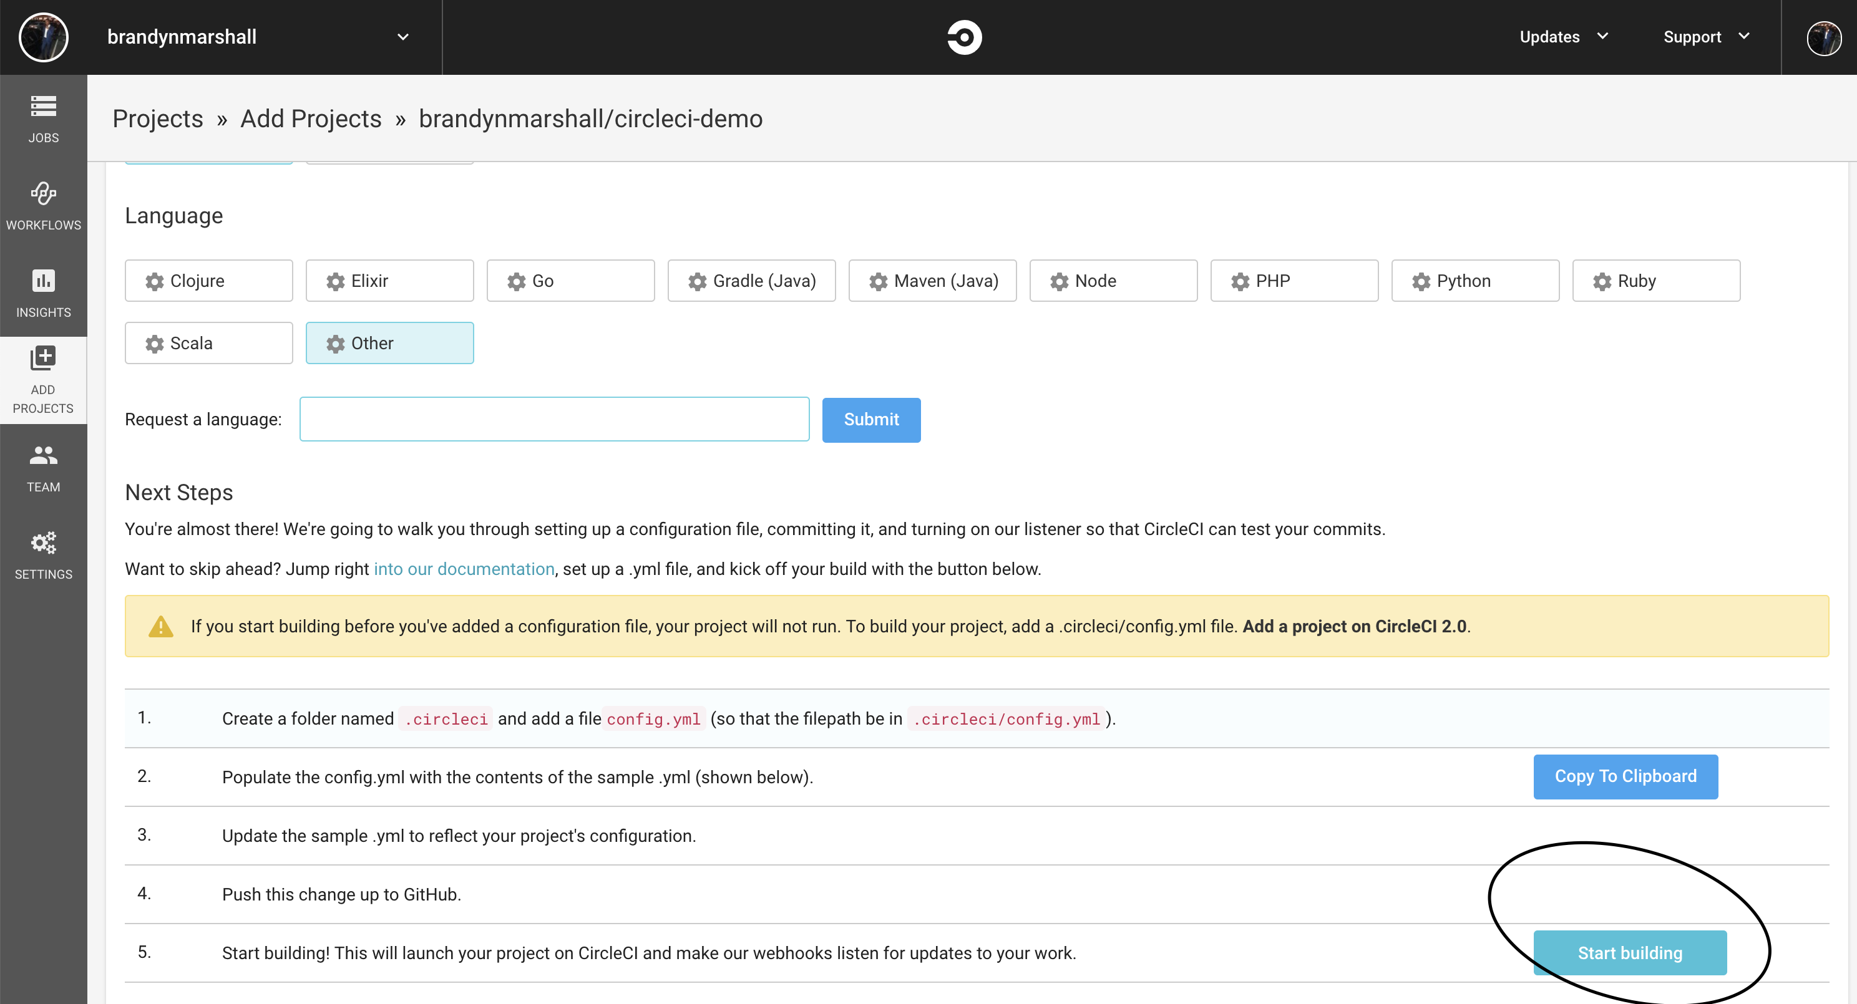Image resolution: width=1857 pixels, height=1004 pixels.
Task: Click the gear icon on Elixir
Action: point(335,282)
